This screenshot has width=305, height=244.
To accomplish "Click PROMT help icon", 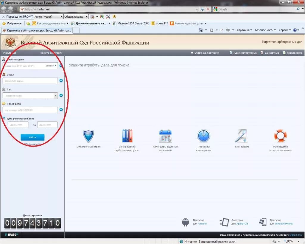I will coord(114,17).
